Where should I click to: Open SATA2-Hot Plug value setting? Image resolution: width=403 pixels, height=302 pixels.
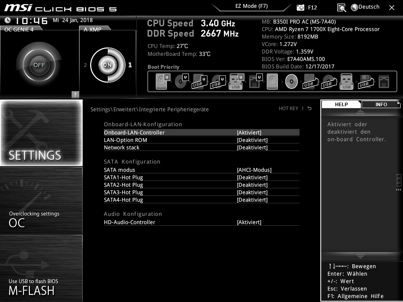click(252, 185)
